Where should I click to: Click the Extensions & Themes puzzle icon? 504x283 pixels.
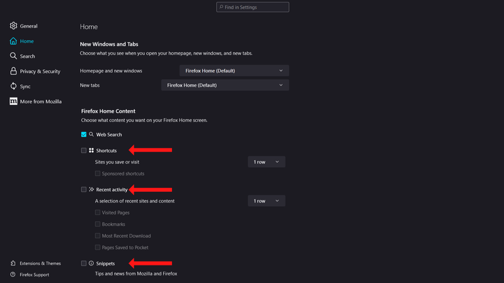coord(13,264)
